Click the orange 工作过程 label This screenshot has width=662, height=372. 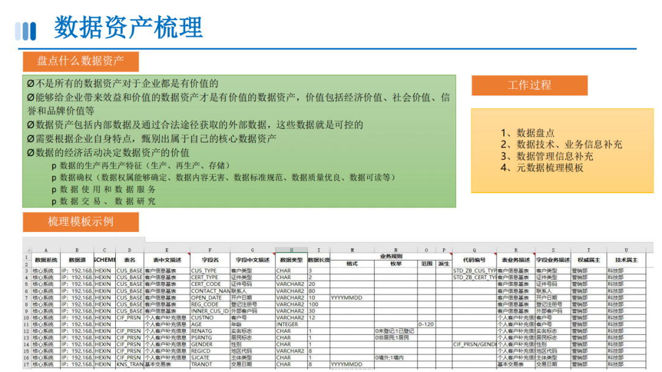[x=530, y=85]
